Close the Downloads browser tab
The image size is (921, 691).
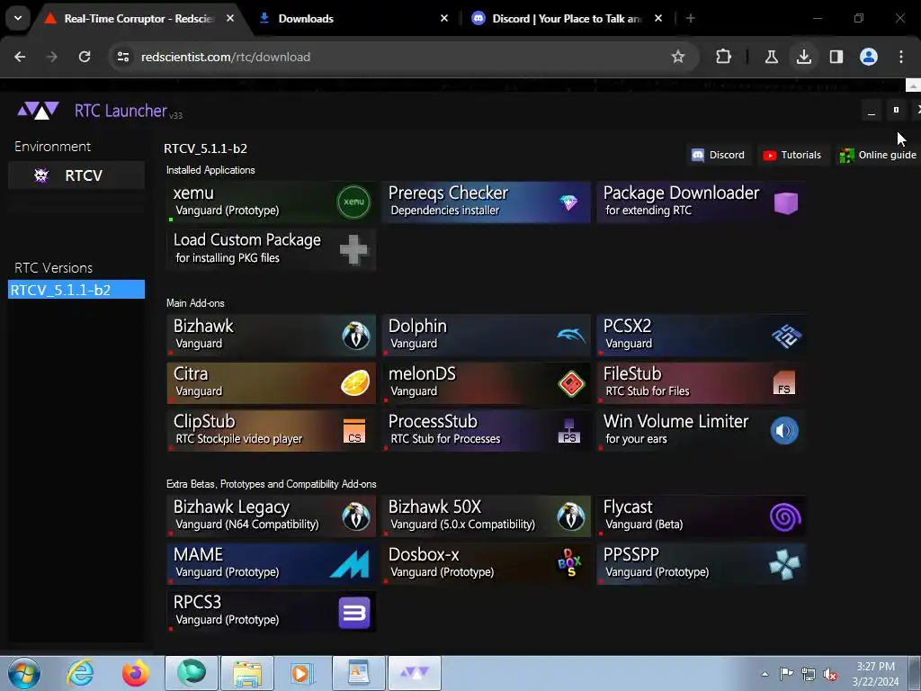(x=444, y=19)
